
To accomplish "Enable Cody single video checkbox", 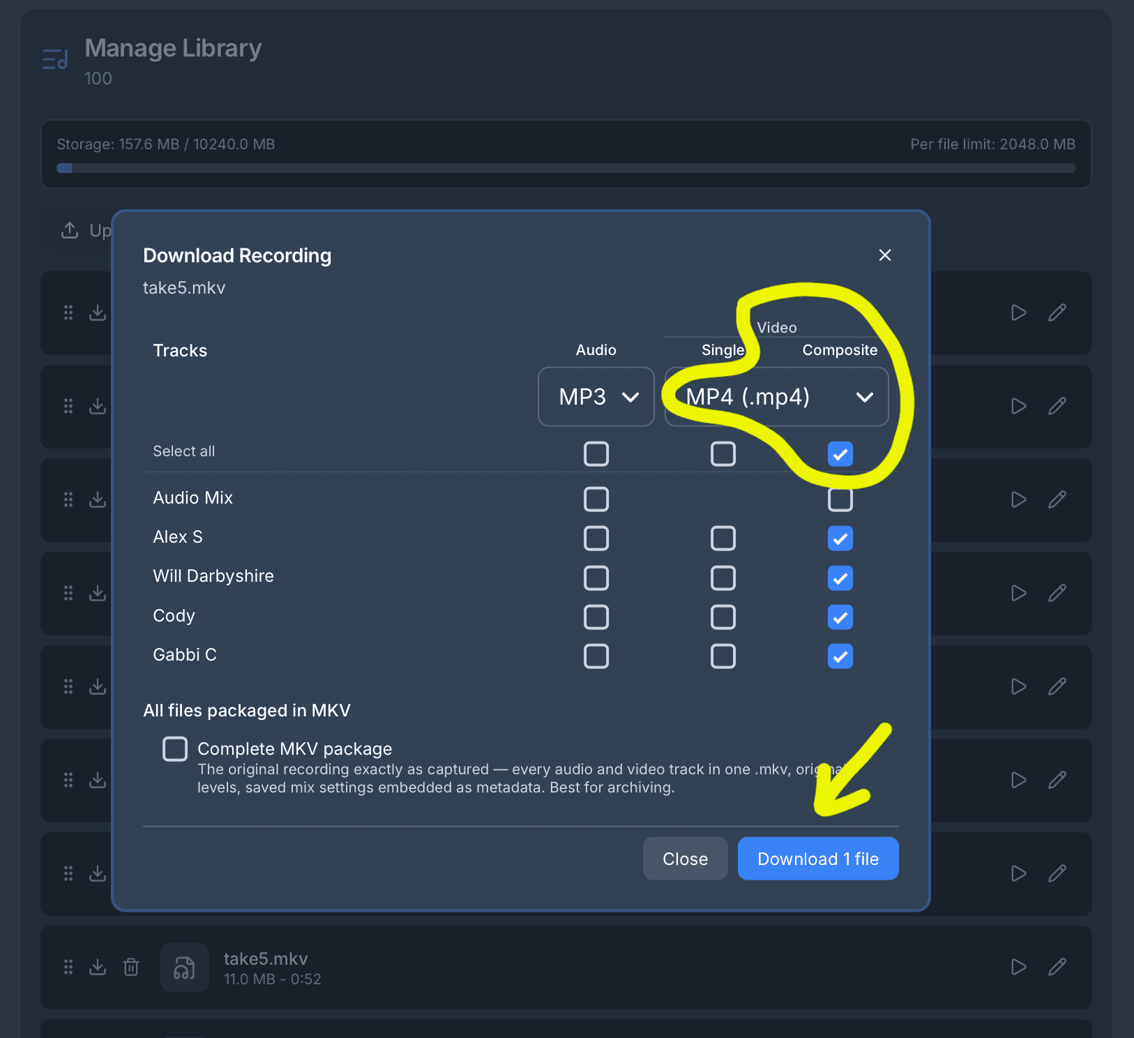I will click(x=723, y=617).
